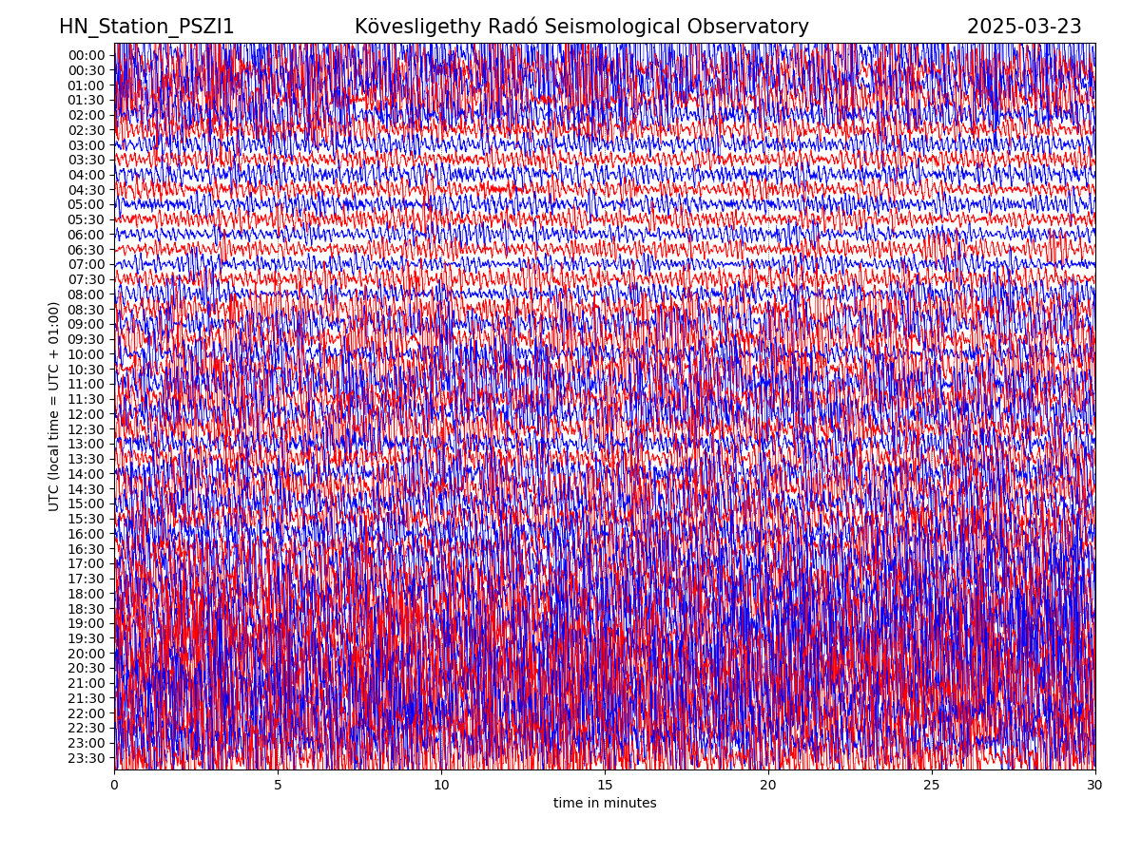Click the HN_Station_PSZI1 station title

(x=146, y=27)
